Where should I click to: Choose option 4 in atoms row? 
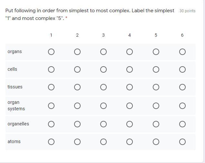tap(130, 142)
